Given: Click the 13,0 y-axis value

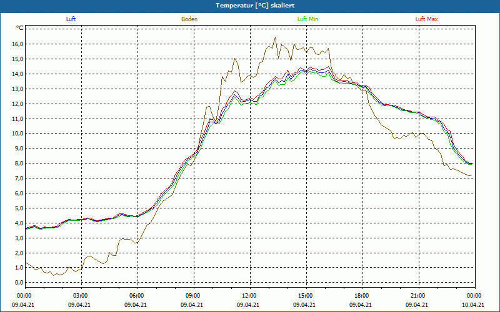Looking at the screenshot, I should [18, 89].
